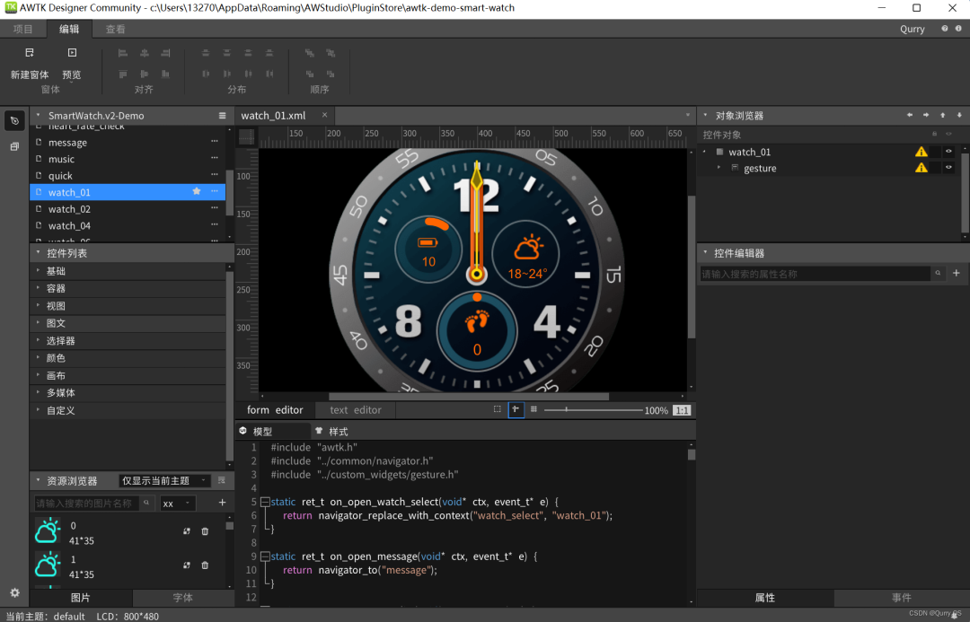
Task: Toggle visibility eye for gesture widget
Action: (x=948, y=168)
